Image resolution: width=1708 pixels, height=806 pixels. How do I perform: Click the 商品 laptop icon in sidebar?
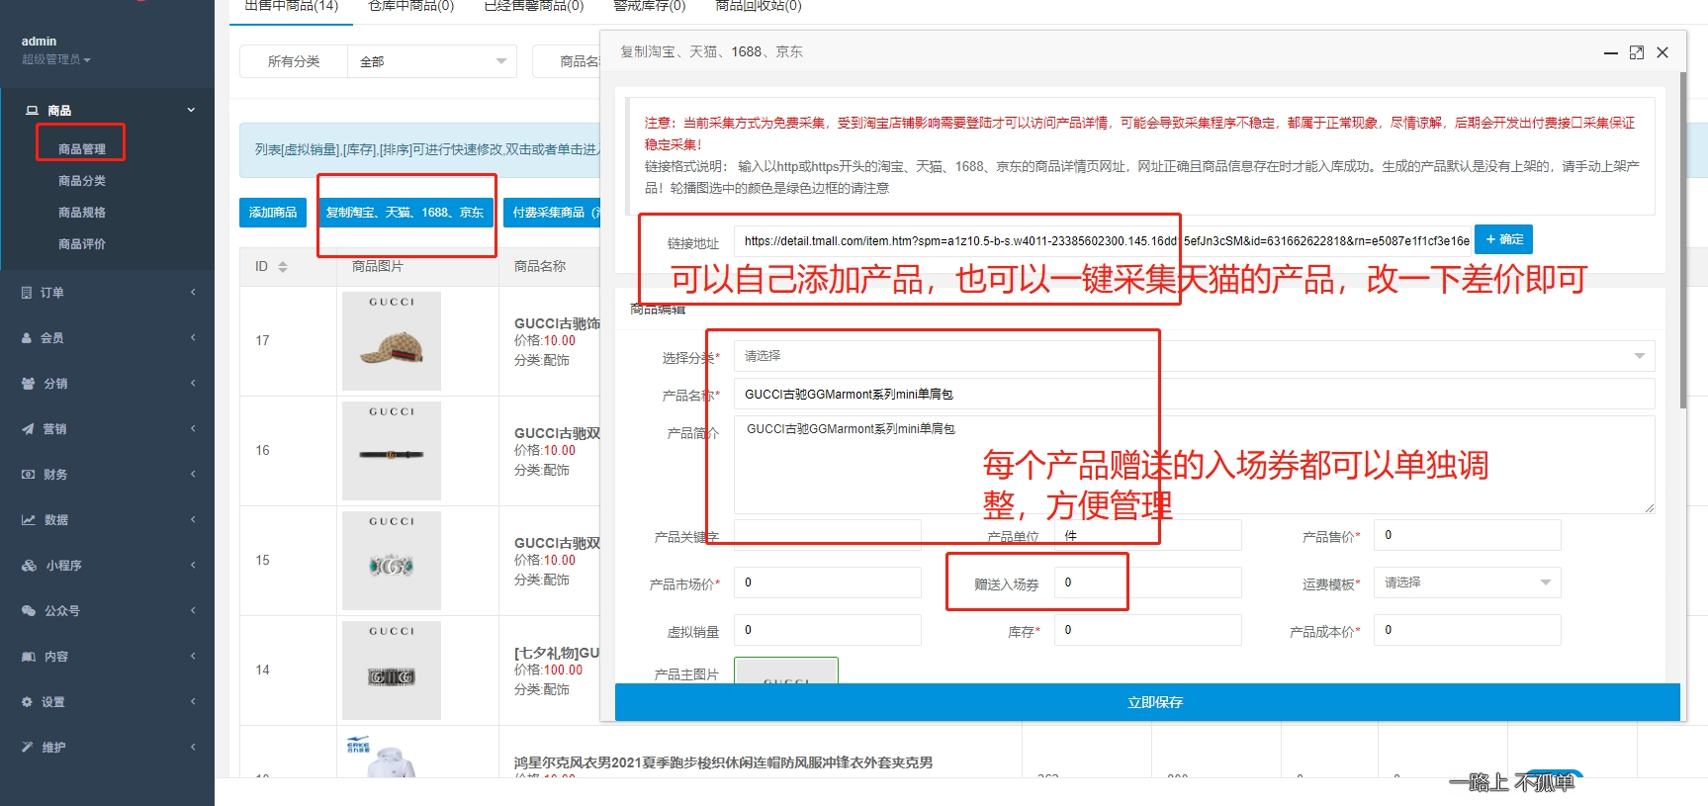point(32,111)
